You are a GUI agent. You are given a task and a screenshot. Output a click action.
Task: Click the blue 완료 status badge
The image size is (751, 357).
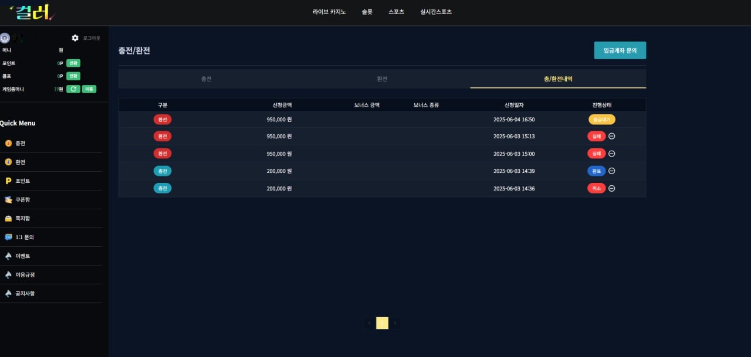(597, 171)
